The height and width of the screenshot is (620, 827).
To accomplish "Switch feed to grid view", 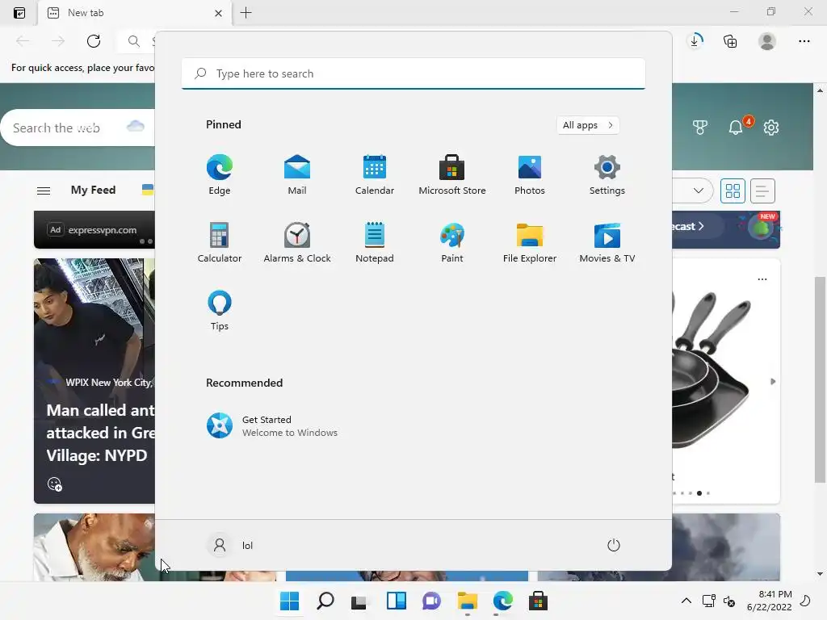I will (x=733, y=191).
